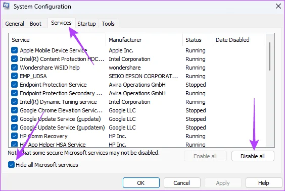
Task: Click the Apple Inc. manufacturer cell
Action: pyautogui.click(x=121, y=50)
